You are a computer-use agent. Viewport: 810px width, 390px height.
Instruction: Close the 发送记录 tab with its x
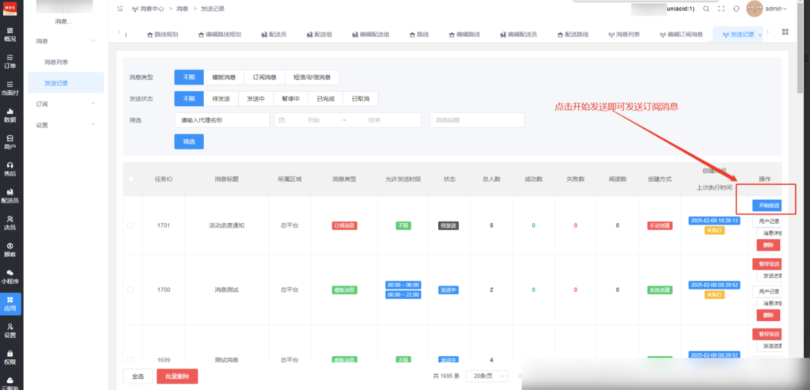tap(759, 35)
